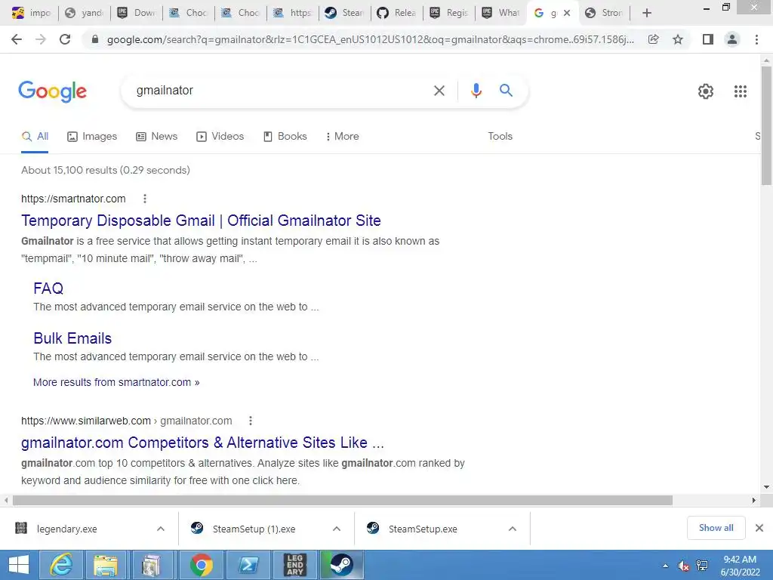The image size is (773, 580).
Task: Open gmailnator.com Competitors & Alternative result
Action: coord(202,443)
